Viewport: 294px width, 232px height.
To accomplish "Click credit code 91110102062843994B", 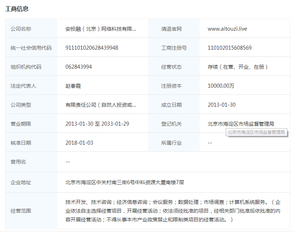I will point(92,48).
